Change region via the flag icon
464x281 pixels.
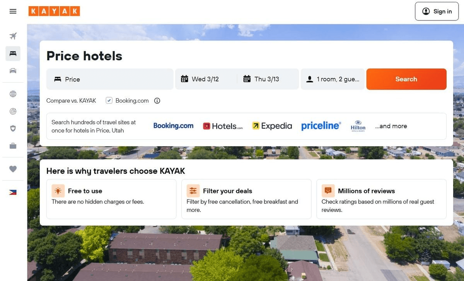(x=13, y=192)
